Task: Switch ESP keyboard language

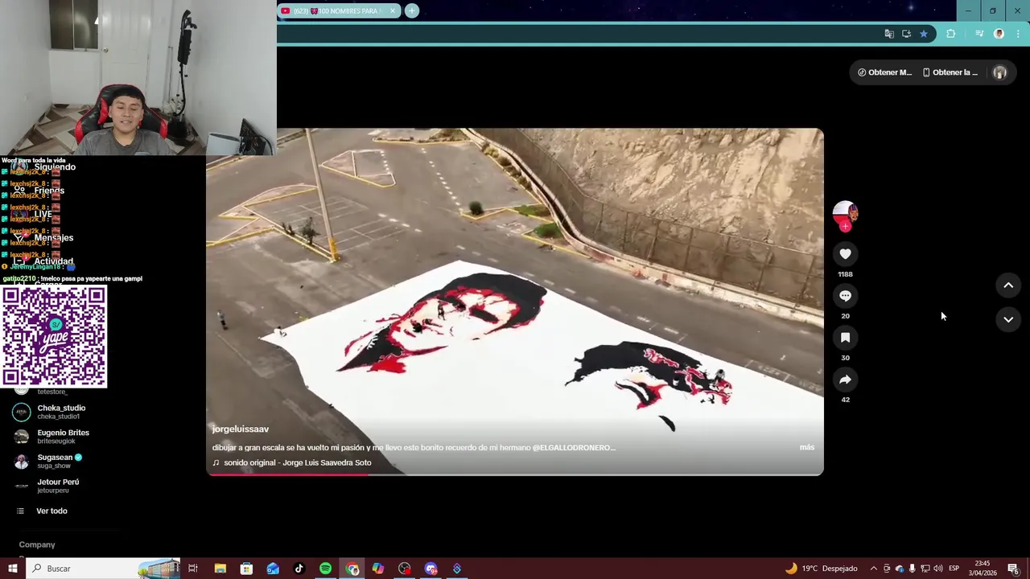Action: [954, 569]
